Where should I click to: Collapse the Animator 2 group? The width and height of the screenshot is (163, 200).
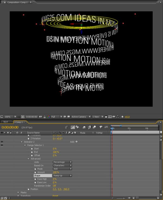pyautogui.click(x=21, y=142)
